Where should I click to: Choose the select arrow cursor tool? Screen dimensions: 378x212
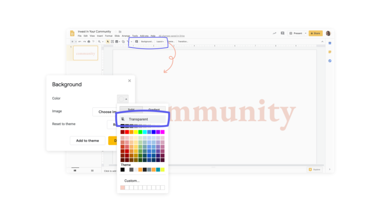(x=108, y=42)
